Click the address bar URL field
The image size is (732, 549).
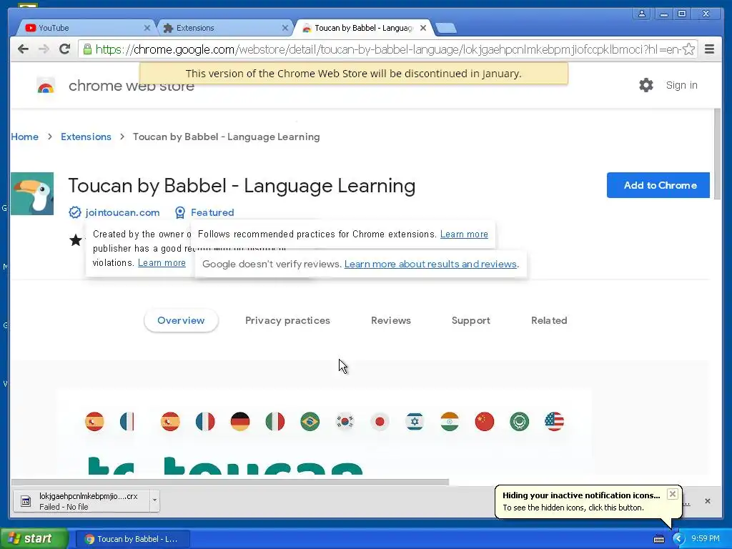point(387,49)
